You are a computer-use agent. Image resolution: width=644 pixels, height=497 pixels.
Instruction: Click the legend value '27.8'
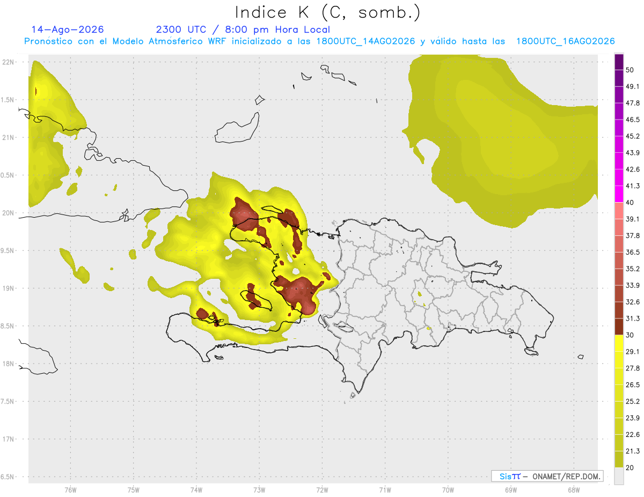(x=633, y=368)
